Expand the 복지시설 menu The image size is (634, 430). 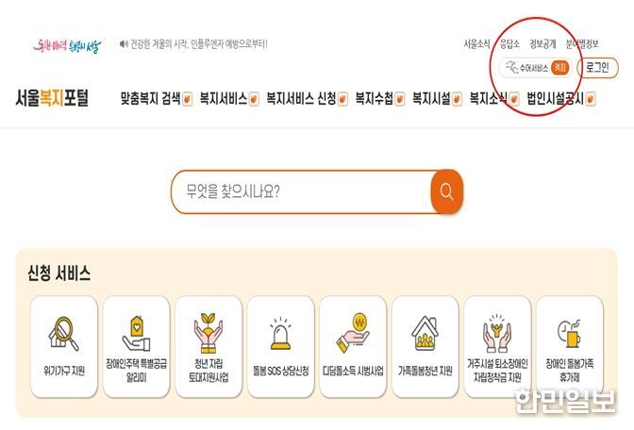pyautogui.click(x=437, y=99)
